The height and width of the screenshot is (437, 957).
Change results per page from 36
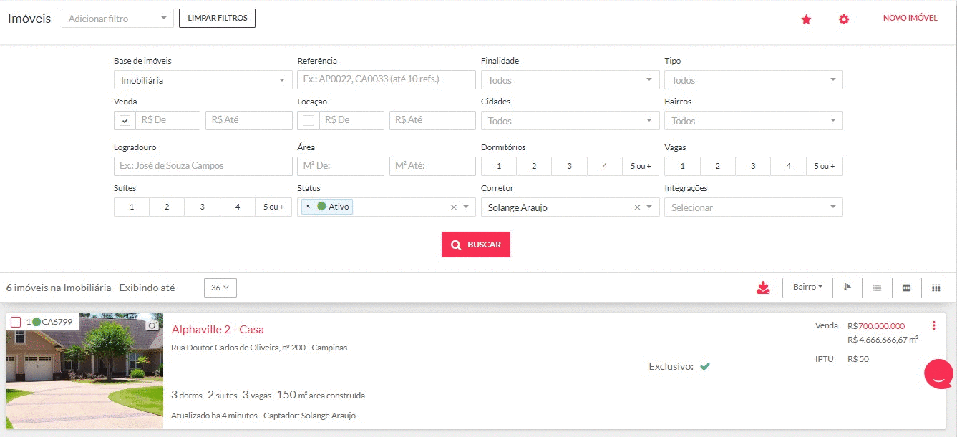tap(220, 288)
